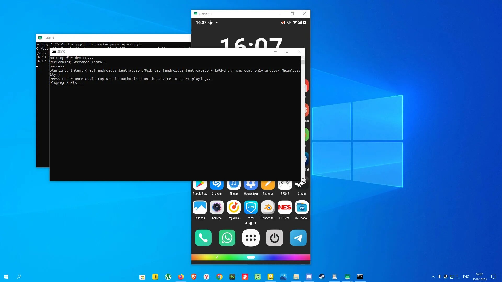The height and width of the screenshot is (282, 502).
Task: Open the Музыка app
Action: [234, 207]
